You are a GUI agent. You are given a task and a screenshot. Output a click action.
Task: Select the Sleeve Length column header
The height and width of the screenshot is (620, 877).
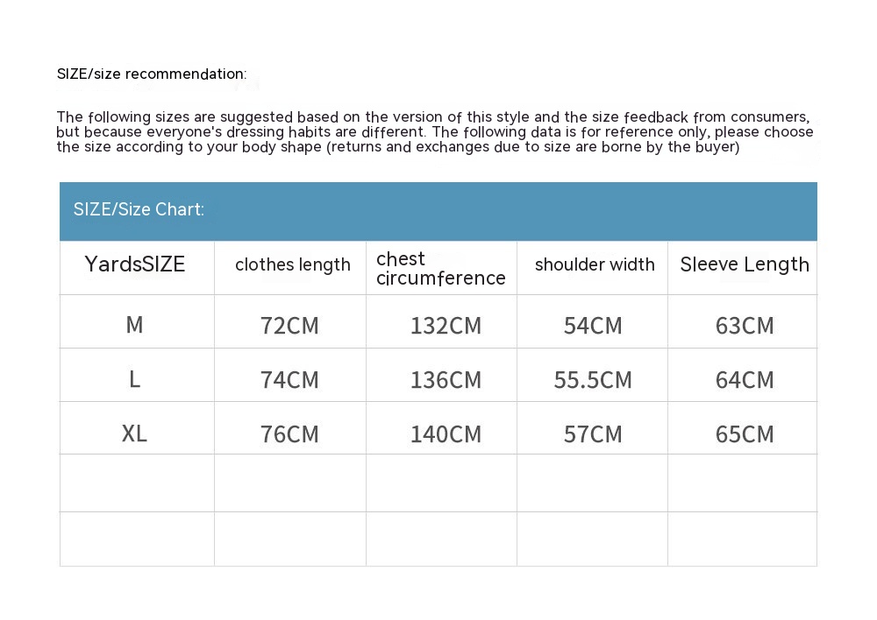(745, 264)
